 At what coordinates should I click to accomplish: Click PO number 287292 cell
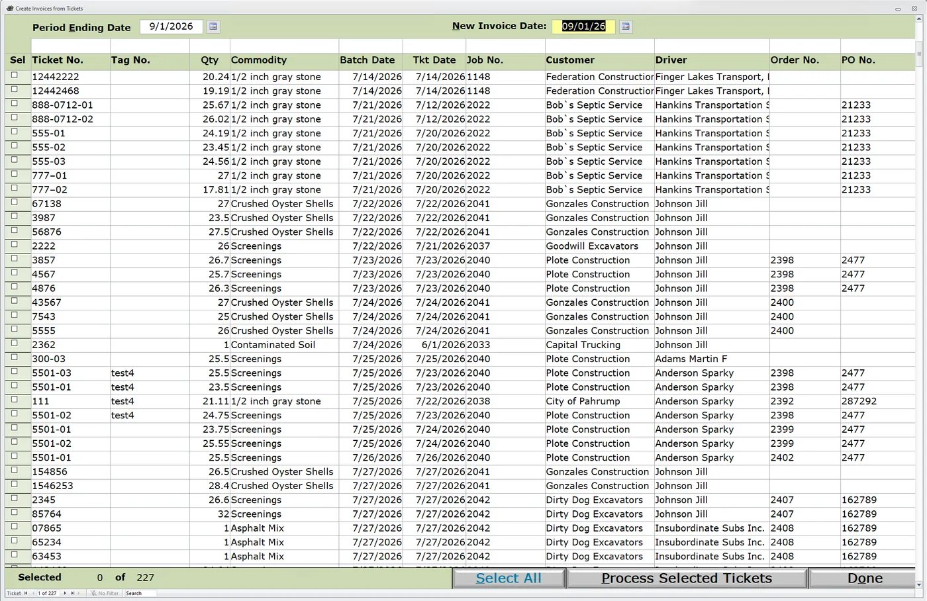pyautogui.click(x=878, y=401)
